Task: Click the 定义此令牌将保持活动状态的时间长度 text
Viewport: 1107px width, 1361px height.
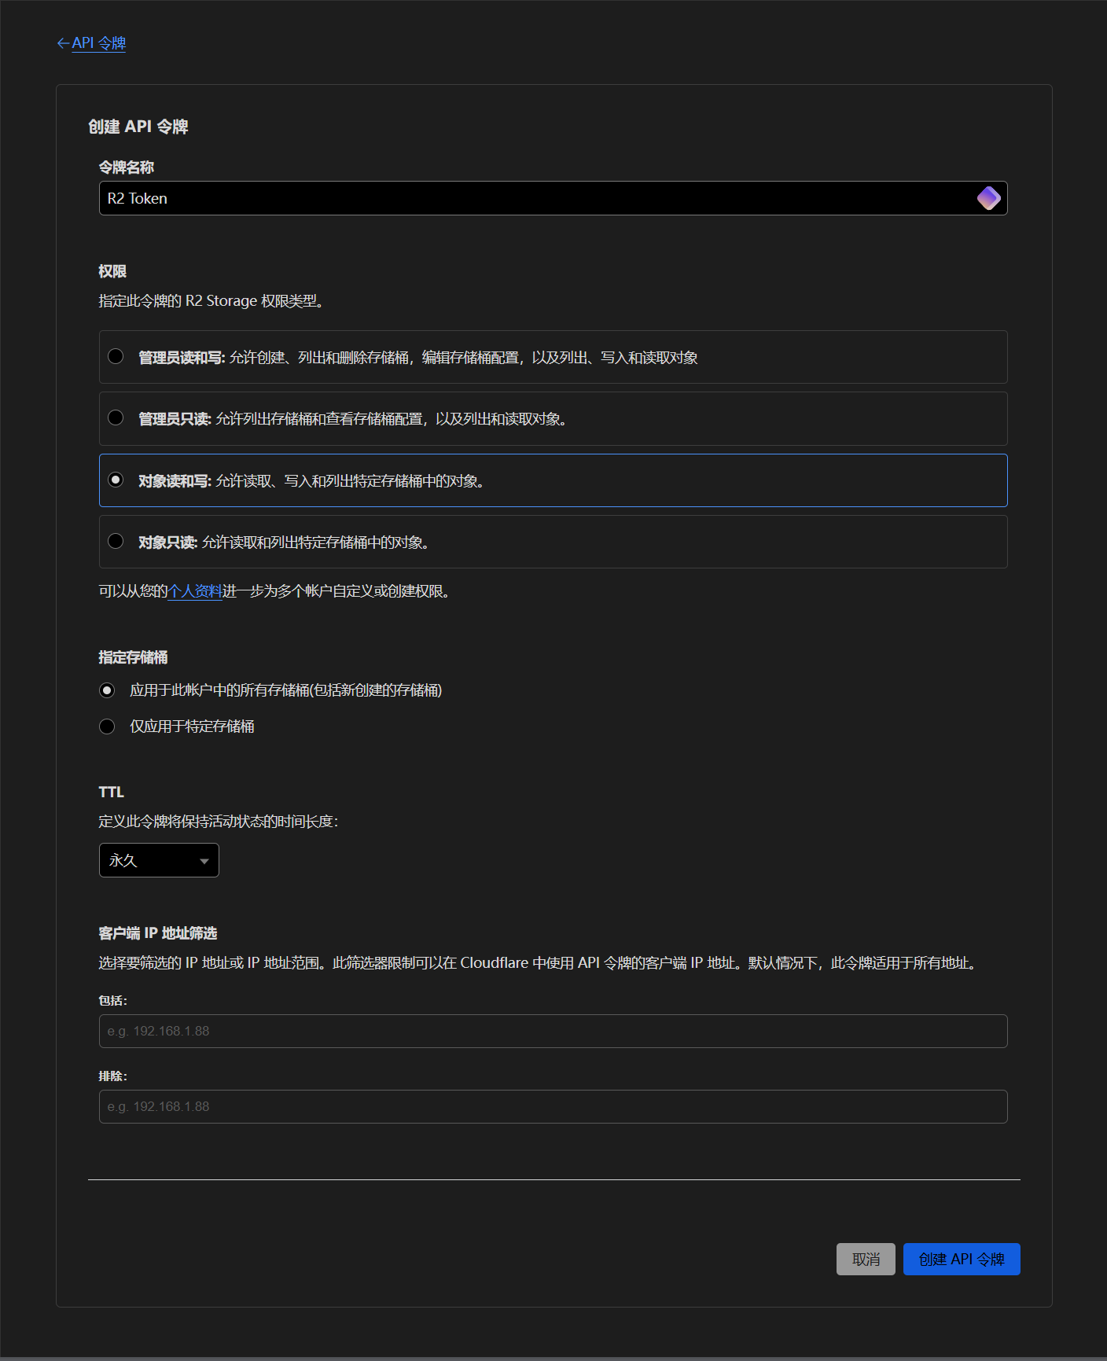Action: [219, 822]
